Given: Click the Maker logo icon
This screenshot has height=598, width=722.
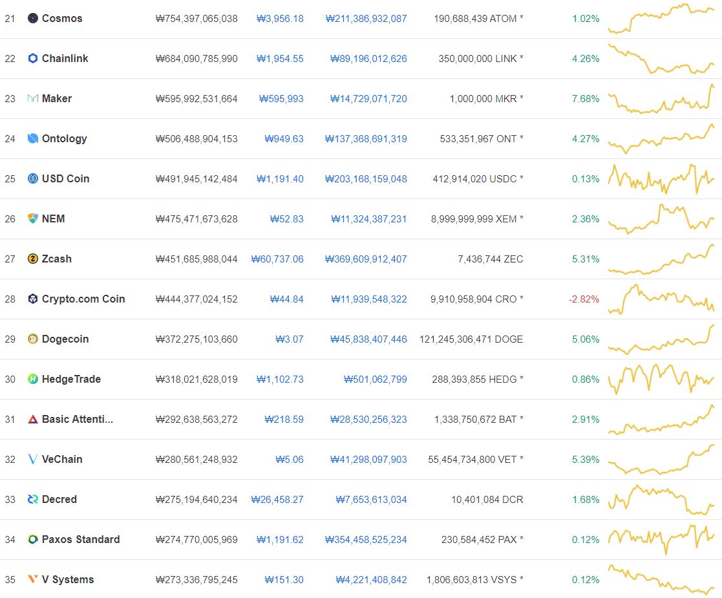Looking at the screenshot, I should point(33,99).
